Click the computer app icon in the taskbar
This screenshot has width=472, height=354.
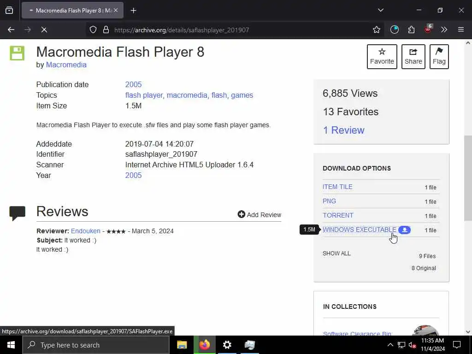(x=249, y=345)
